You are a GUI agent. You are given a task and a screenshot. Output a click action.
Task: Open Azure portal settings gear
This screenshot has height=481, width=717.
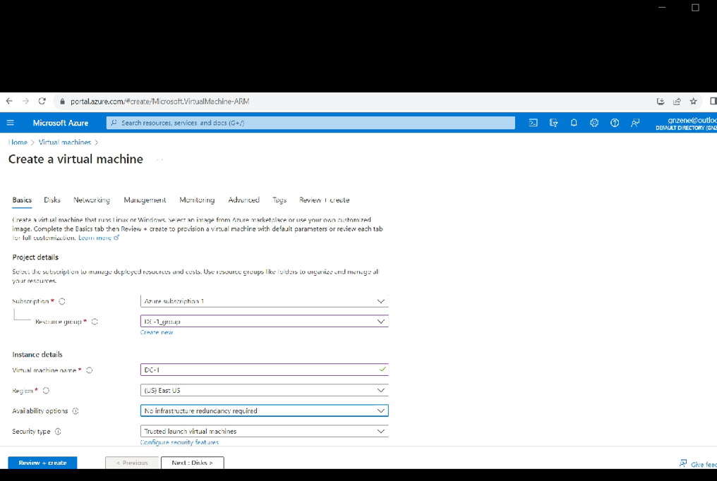(x=594, y=123)
